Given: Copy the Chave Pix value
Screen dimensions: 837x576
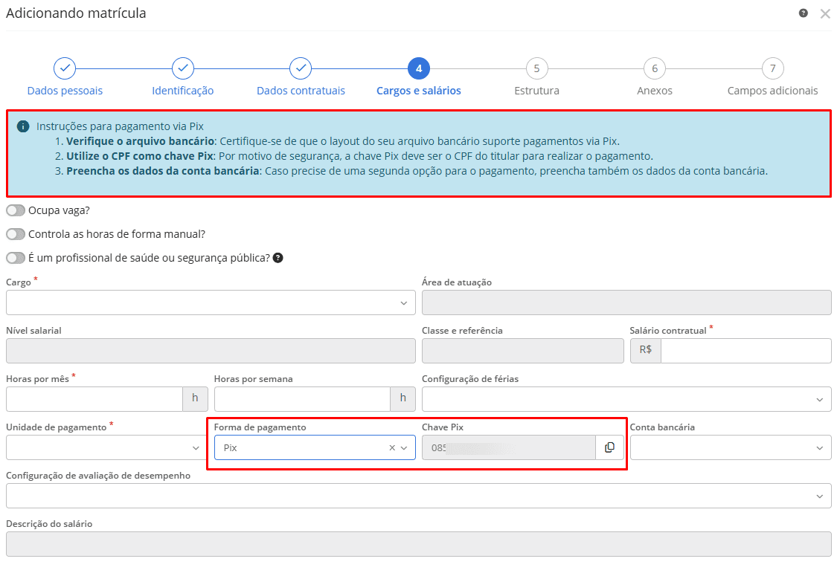Looking at the screenshot, I should click(609, 447).
